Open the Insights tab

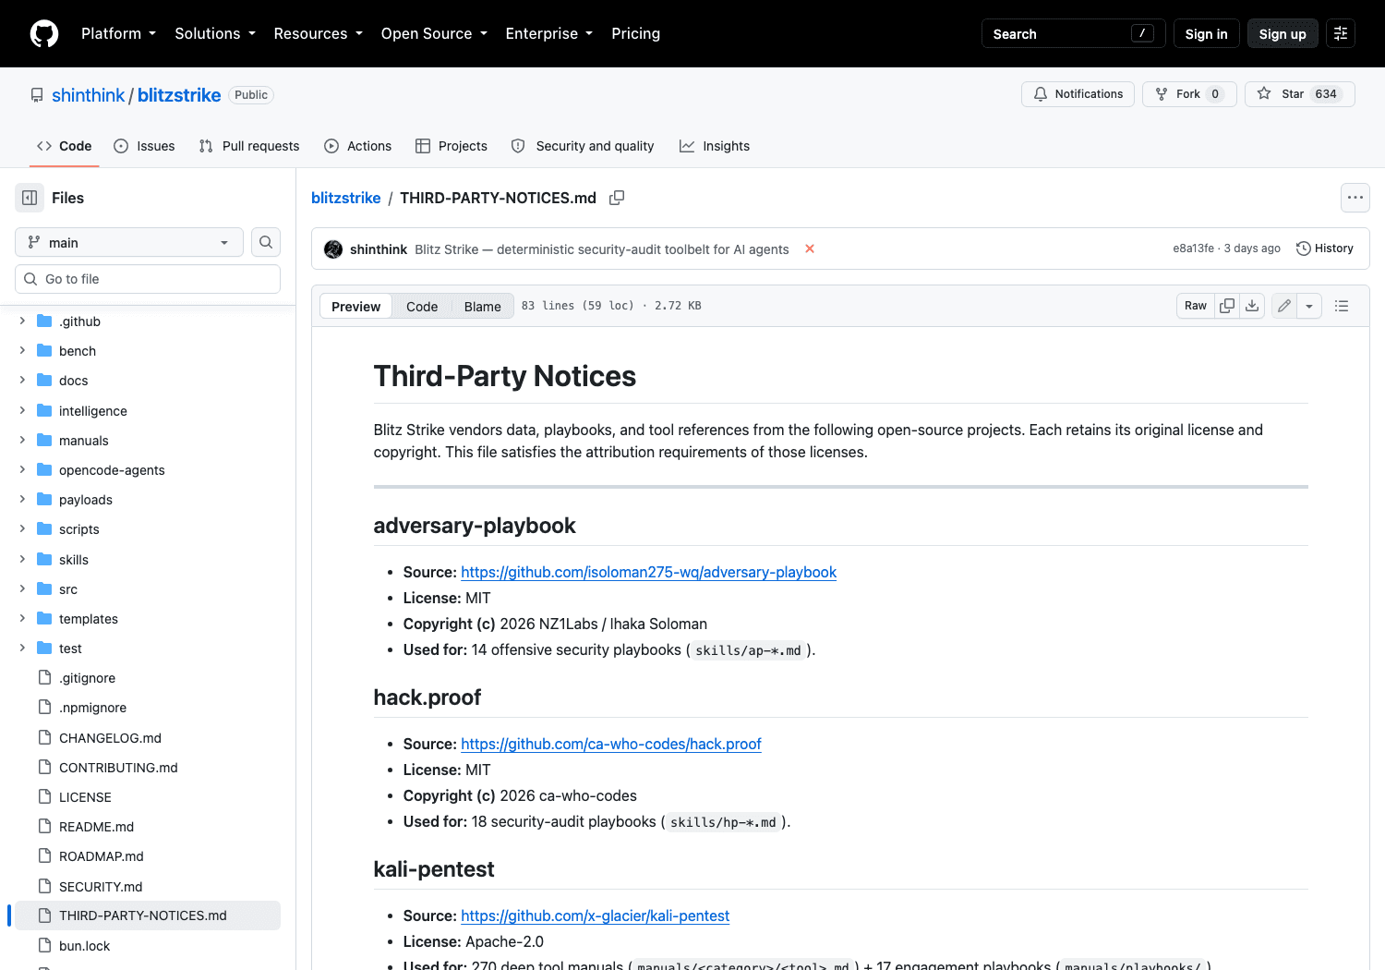715,146
